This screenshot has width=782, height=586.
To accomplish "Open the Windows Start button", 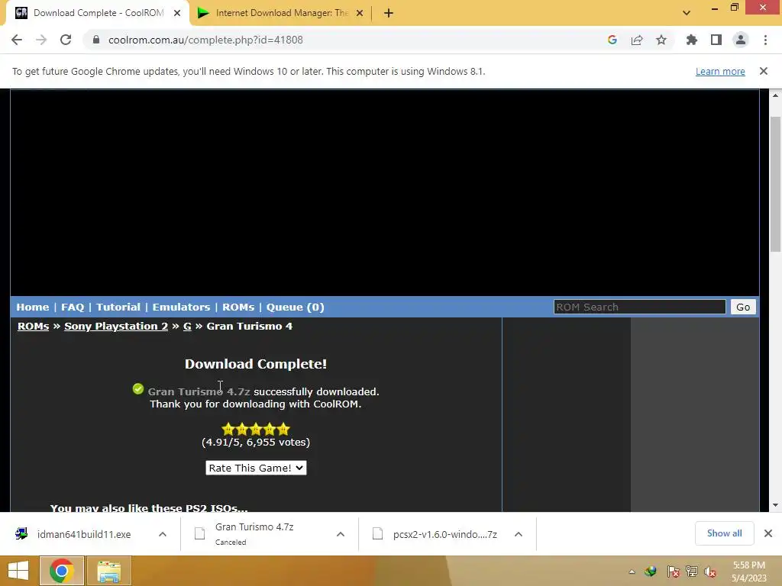I will pos(18,571).
